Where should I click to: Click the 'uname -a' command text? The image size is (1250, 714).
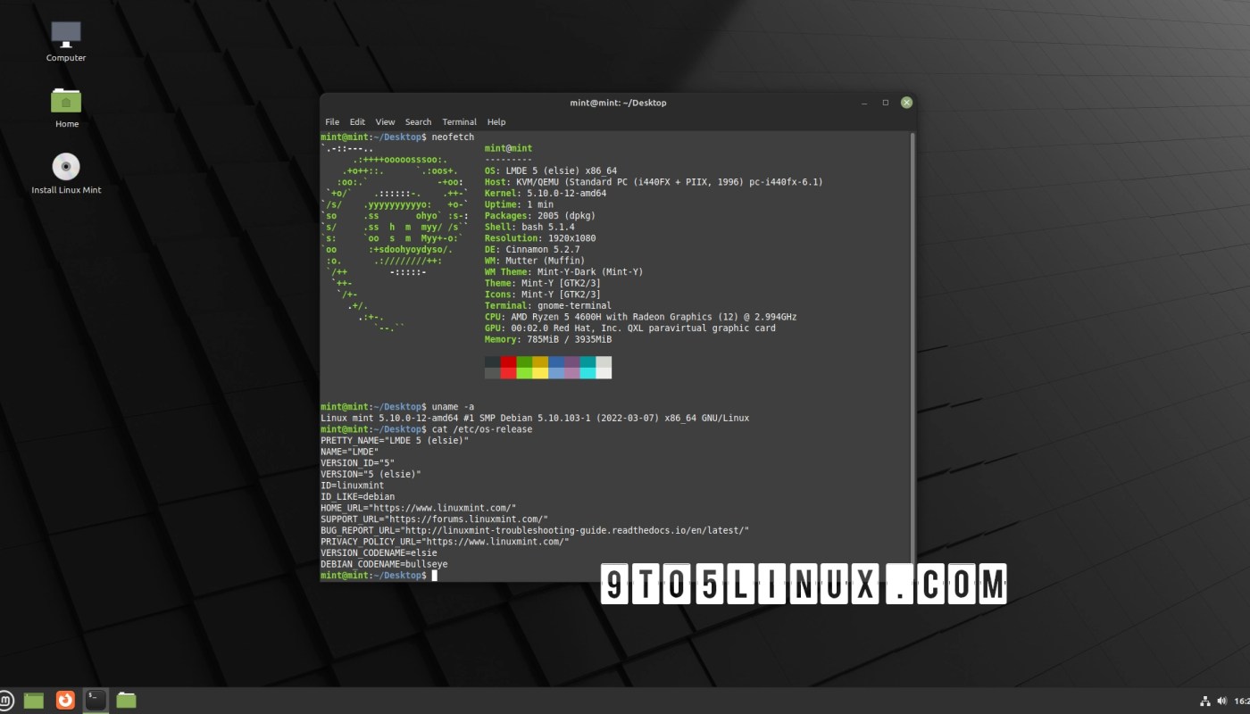pos(453,406)
